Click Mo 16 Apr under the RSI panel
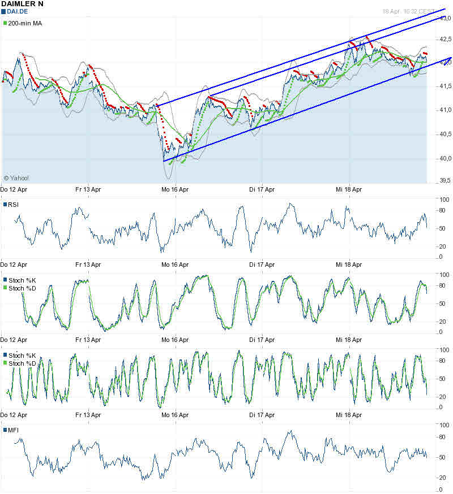Screen dimensions: 453x494 pos(175,265)
